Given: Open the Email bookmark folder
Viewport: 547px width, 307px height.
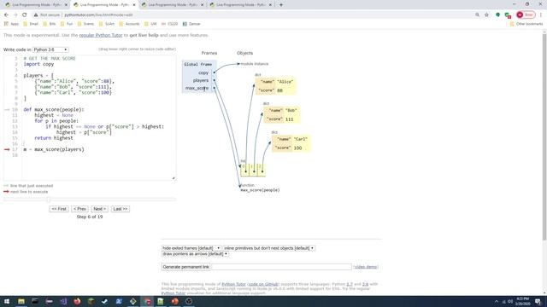Looking at the screenshot, I should [x=31, y=24].
